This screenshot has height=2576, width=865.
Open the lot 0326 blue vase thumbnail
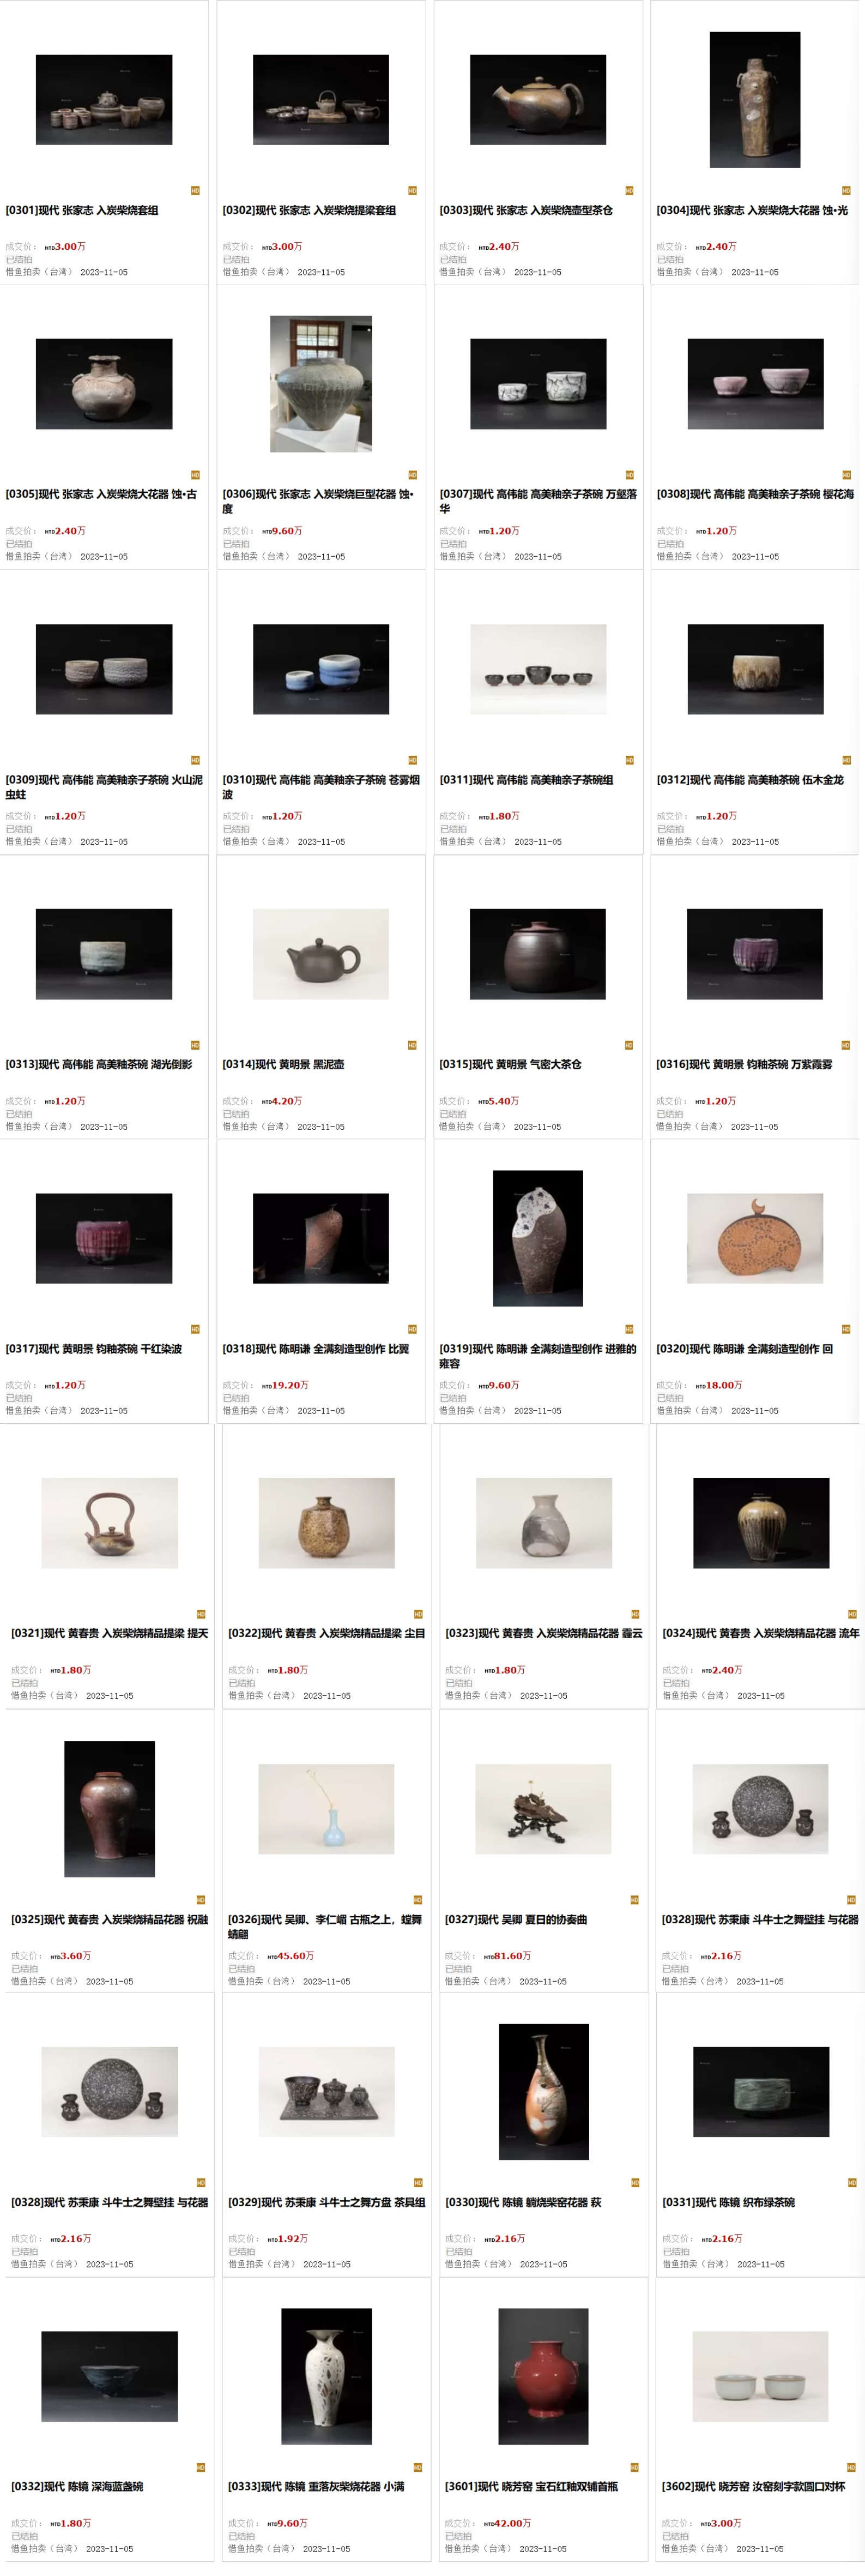pos(326,1809)
